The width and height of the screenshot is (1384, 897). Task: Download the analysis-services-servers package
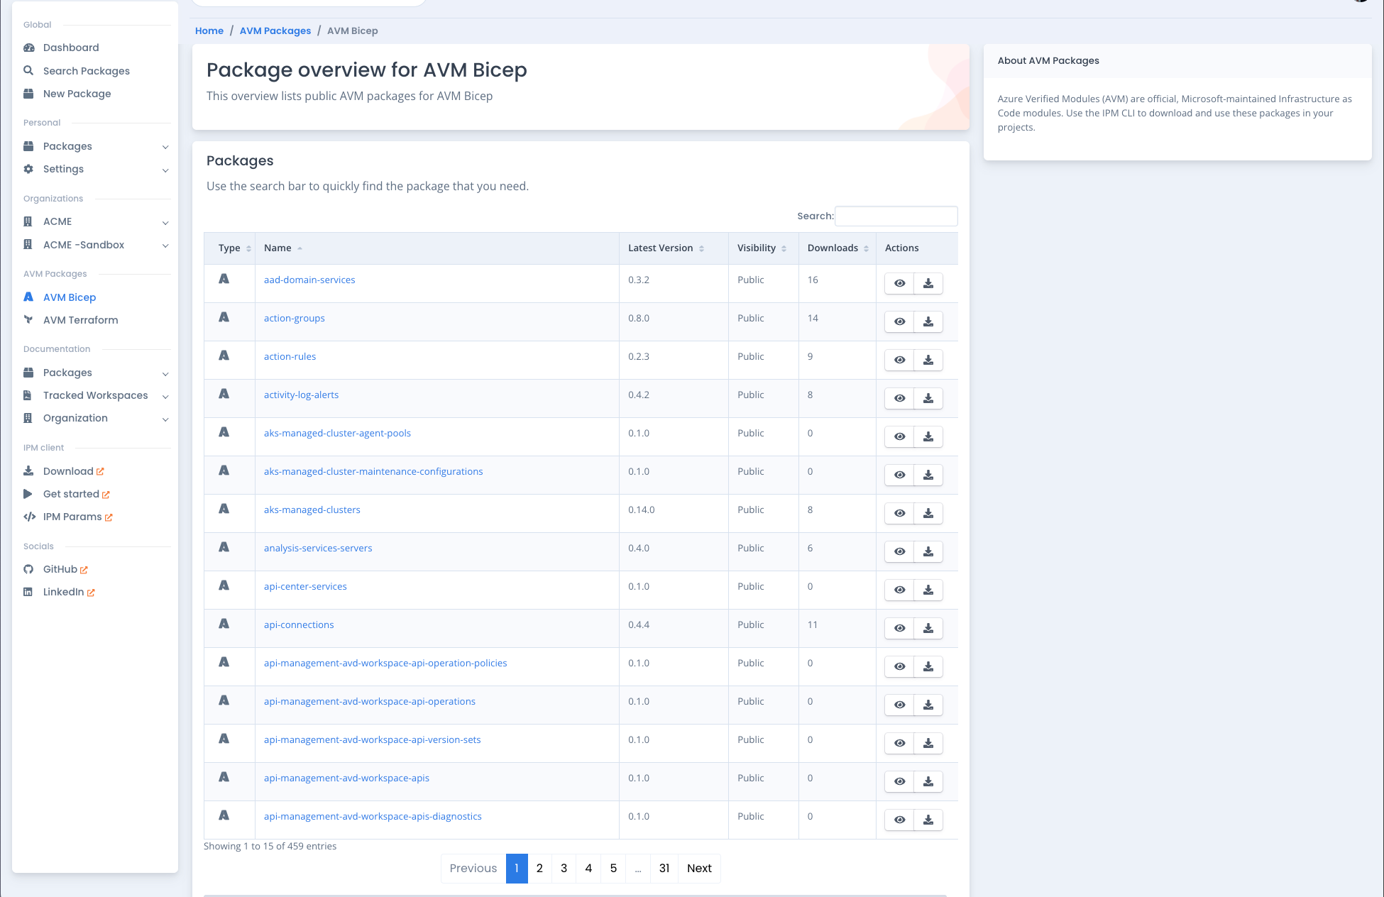click(928, 551)
